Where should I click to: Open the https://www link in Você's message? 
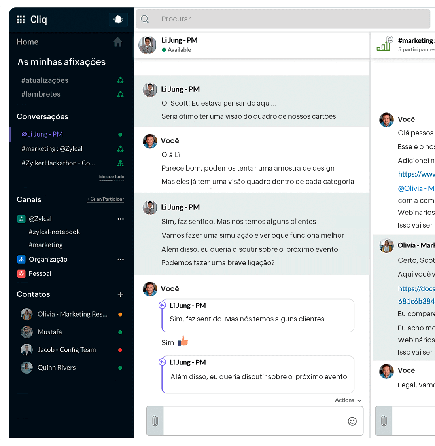(416, 174)
